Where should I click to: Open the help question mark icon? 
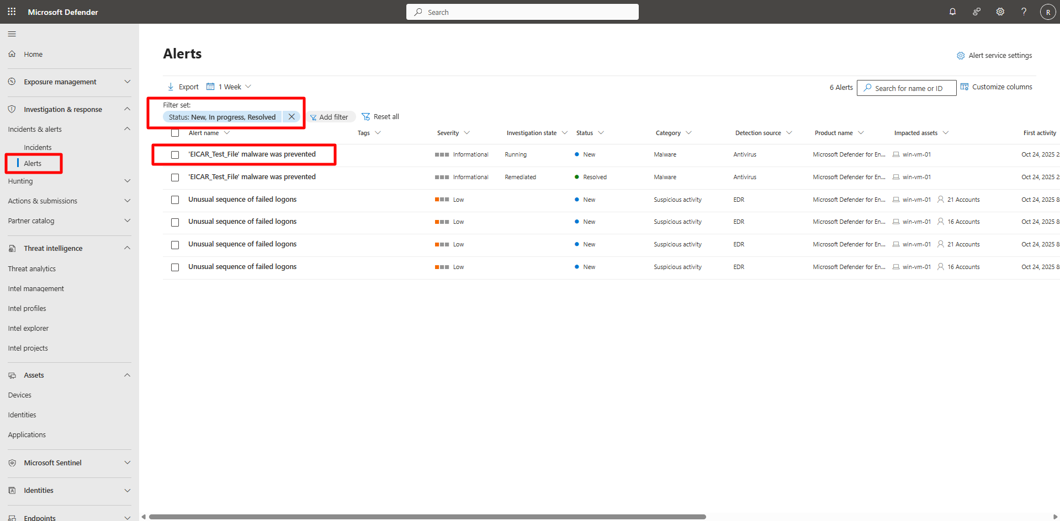click(x=1024, y=12)
